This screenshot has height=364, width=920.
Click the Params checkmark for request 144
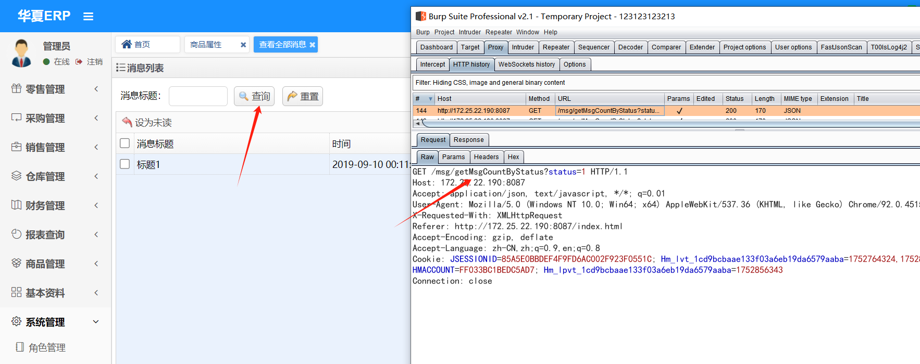point(679,111)
